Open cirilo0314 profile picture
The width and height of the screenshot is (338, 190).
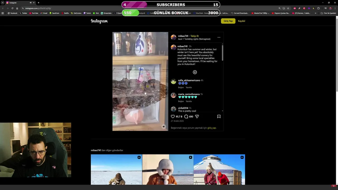click(x=173, y=109)
